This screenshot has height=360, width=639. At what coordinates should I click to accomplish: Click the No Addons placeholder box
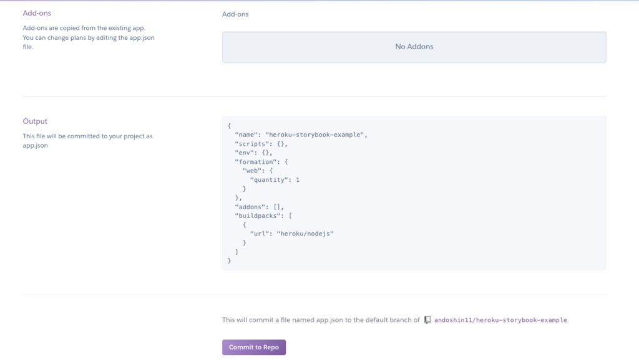tap(414, 47)
